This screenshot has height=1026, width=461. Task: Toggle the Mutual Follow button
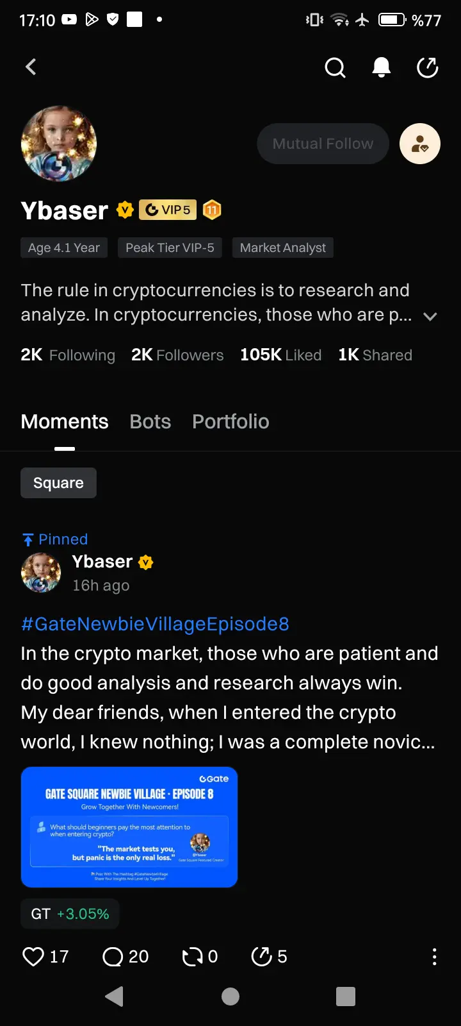(323, 144)
